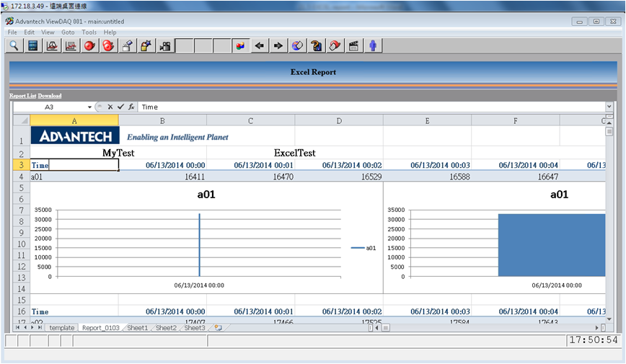Open the Edit menu
Screen dimensions: 626x364
click(29, 32)
